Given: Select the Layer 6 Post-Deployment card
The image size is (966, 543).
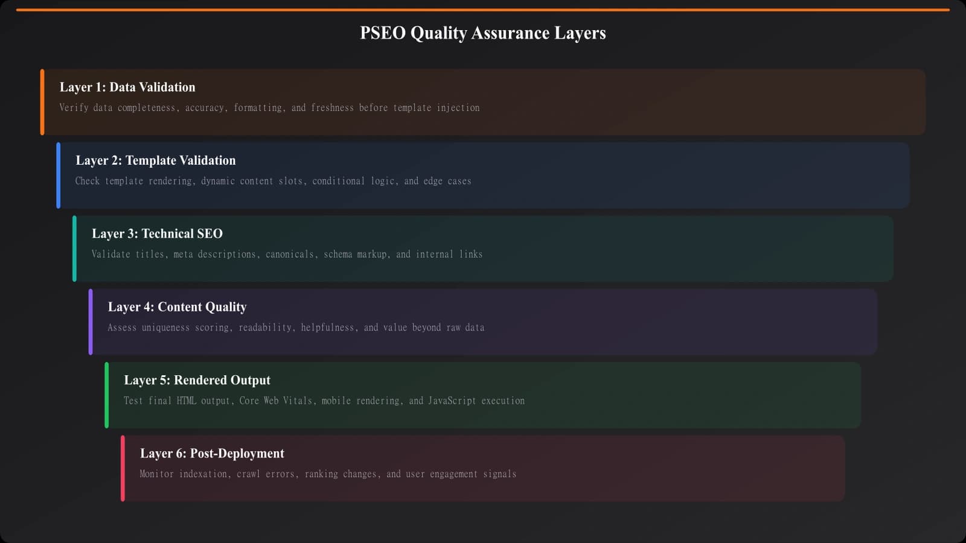Looking at the screenshot, I should point(483,468).
